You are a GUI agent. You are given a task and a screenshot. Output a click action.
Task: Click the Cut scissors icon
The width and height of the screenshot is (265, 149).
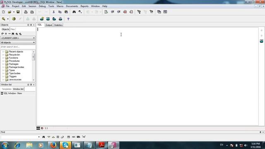coord(53,12)
